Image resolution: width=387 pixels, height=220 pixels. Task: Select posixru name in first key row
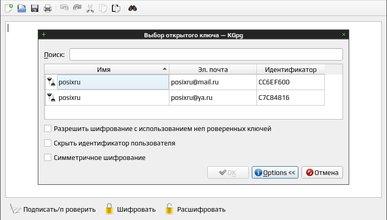tap(69, 82)
